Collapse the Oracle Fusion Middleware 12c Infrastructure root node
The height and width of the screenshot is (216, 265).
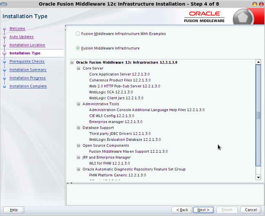(x=72, y=62)
